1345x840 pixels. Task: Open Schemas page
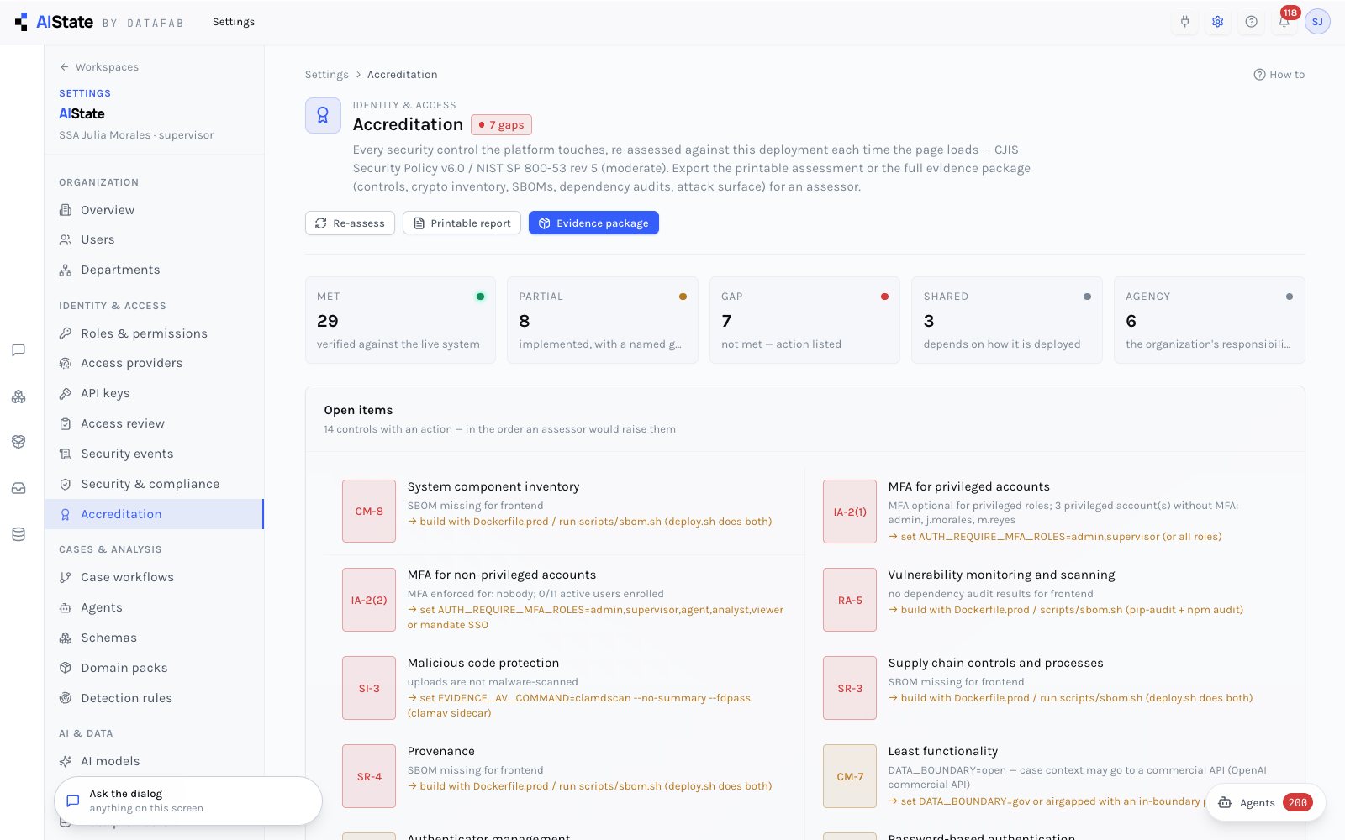click(x=155, y=638)
